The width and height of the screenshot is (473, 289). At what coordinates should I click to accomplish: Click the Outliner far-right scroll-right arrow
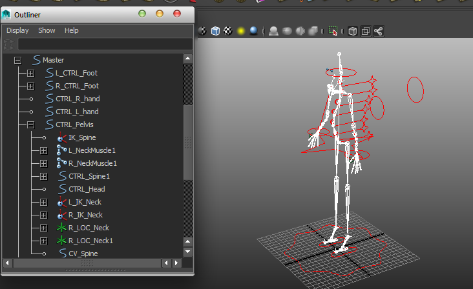point(176,263)
